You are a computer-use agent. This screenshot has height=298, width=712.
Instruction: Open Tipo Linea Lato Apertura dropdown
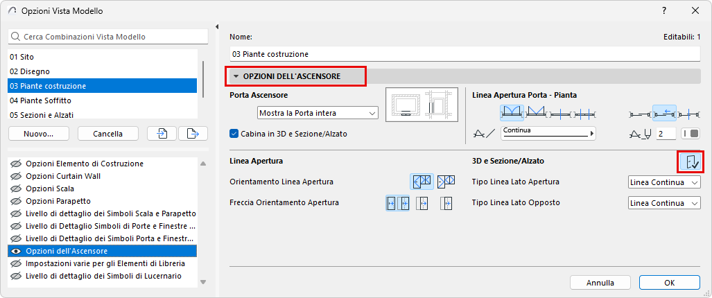663,182
